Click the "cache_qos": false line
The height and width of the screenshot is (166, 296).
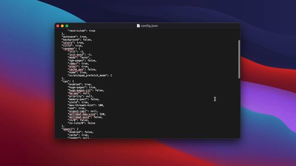82,70
